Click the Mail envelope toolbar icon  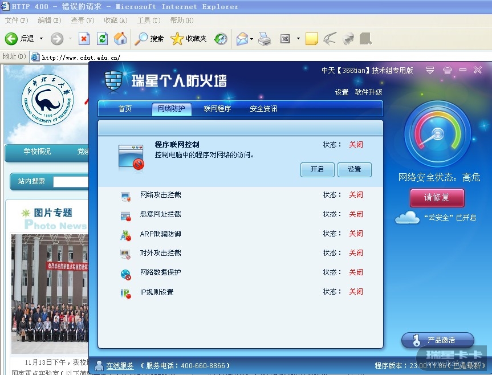(x=242, y=39)
